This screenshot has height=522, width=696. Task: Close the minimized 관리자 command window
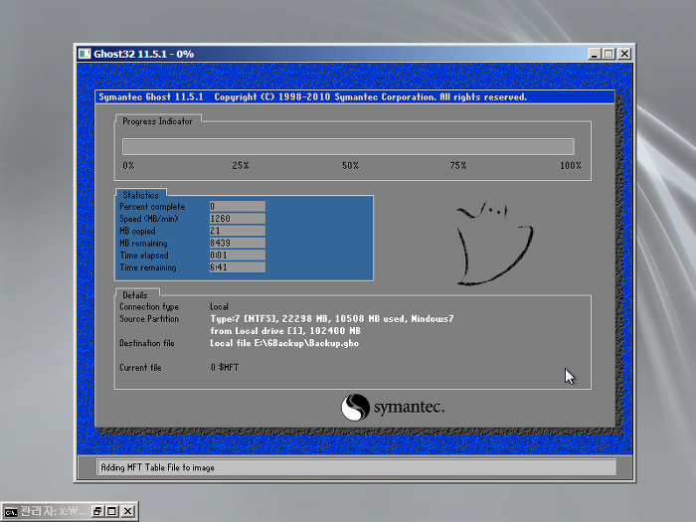[128, 511]
